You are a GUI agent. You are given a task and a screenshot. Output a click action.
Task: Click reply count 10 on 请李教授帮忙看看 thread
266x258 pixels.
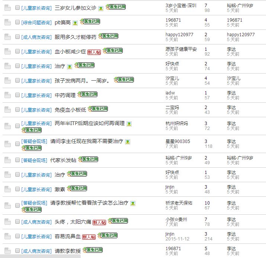pos(207,203)
